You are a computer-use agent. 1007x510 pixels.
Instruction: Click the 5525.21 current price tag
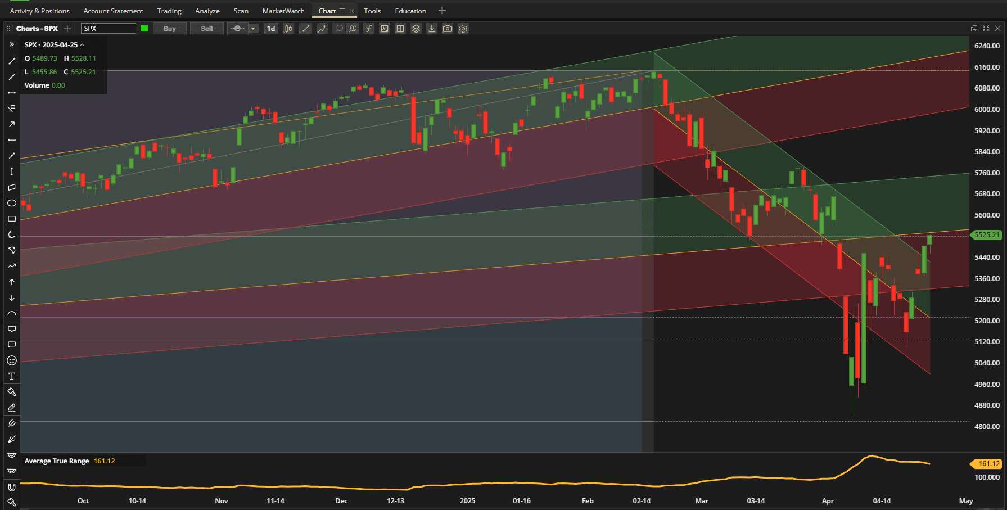[987, 235]
